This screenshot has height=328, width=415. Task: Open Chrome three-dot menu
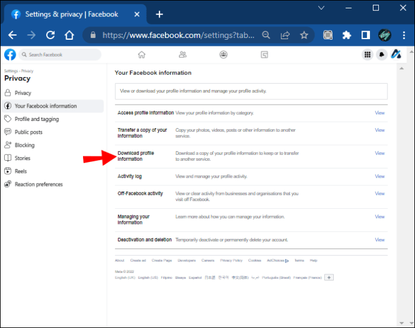[402, 36]
